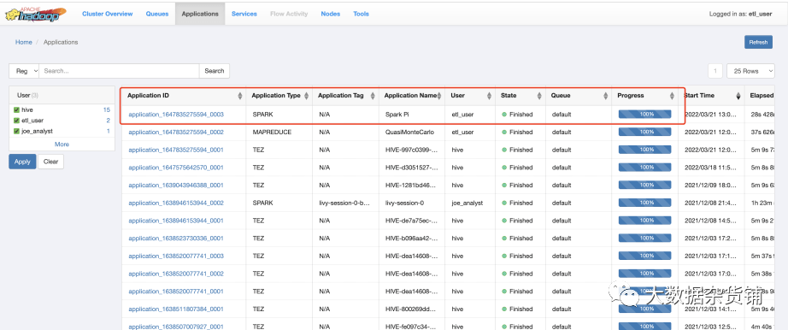
Task: Open application_1638946153944_0001 link
Action: pos(176,221)
